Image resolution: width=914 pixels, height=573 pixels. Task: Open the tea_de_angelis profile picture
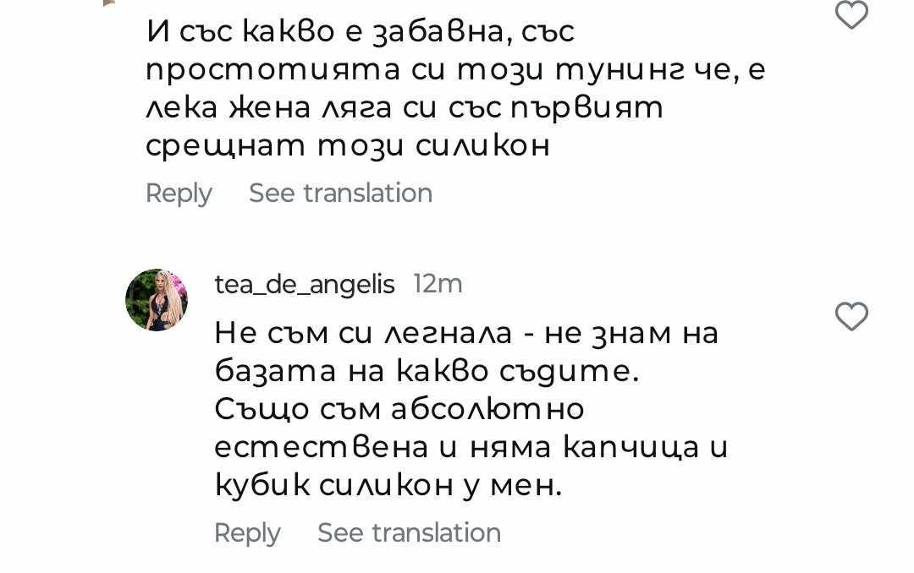point(157,299)
